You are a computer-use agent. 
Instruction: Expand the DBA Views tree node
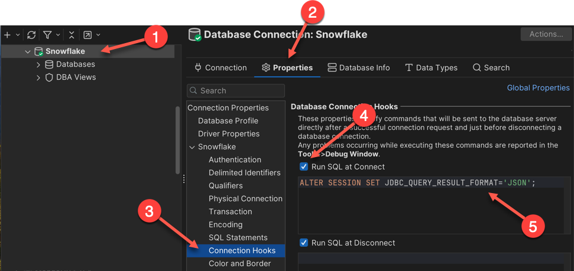[x=38, y=77]
